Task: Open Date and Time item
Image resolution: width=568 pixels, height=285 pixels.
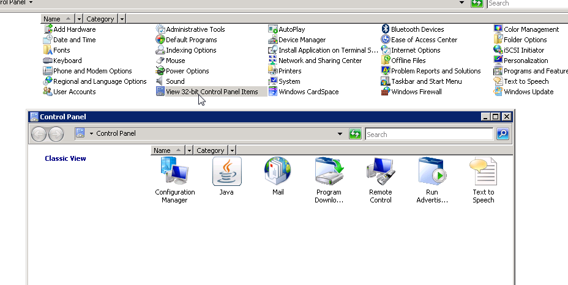Action: [x=70, y=40]
